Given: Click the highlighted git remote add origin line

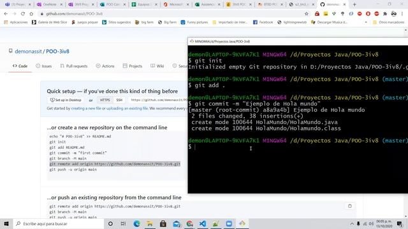Looking at the screenshot, I should (x=115, y=164).
